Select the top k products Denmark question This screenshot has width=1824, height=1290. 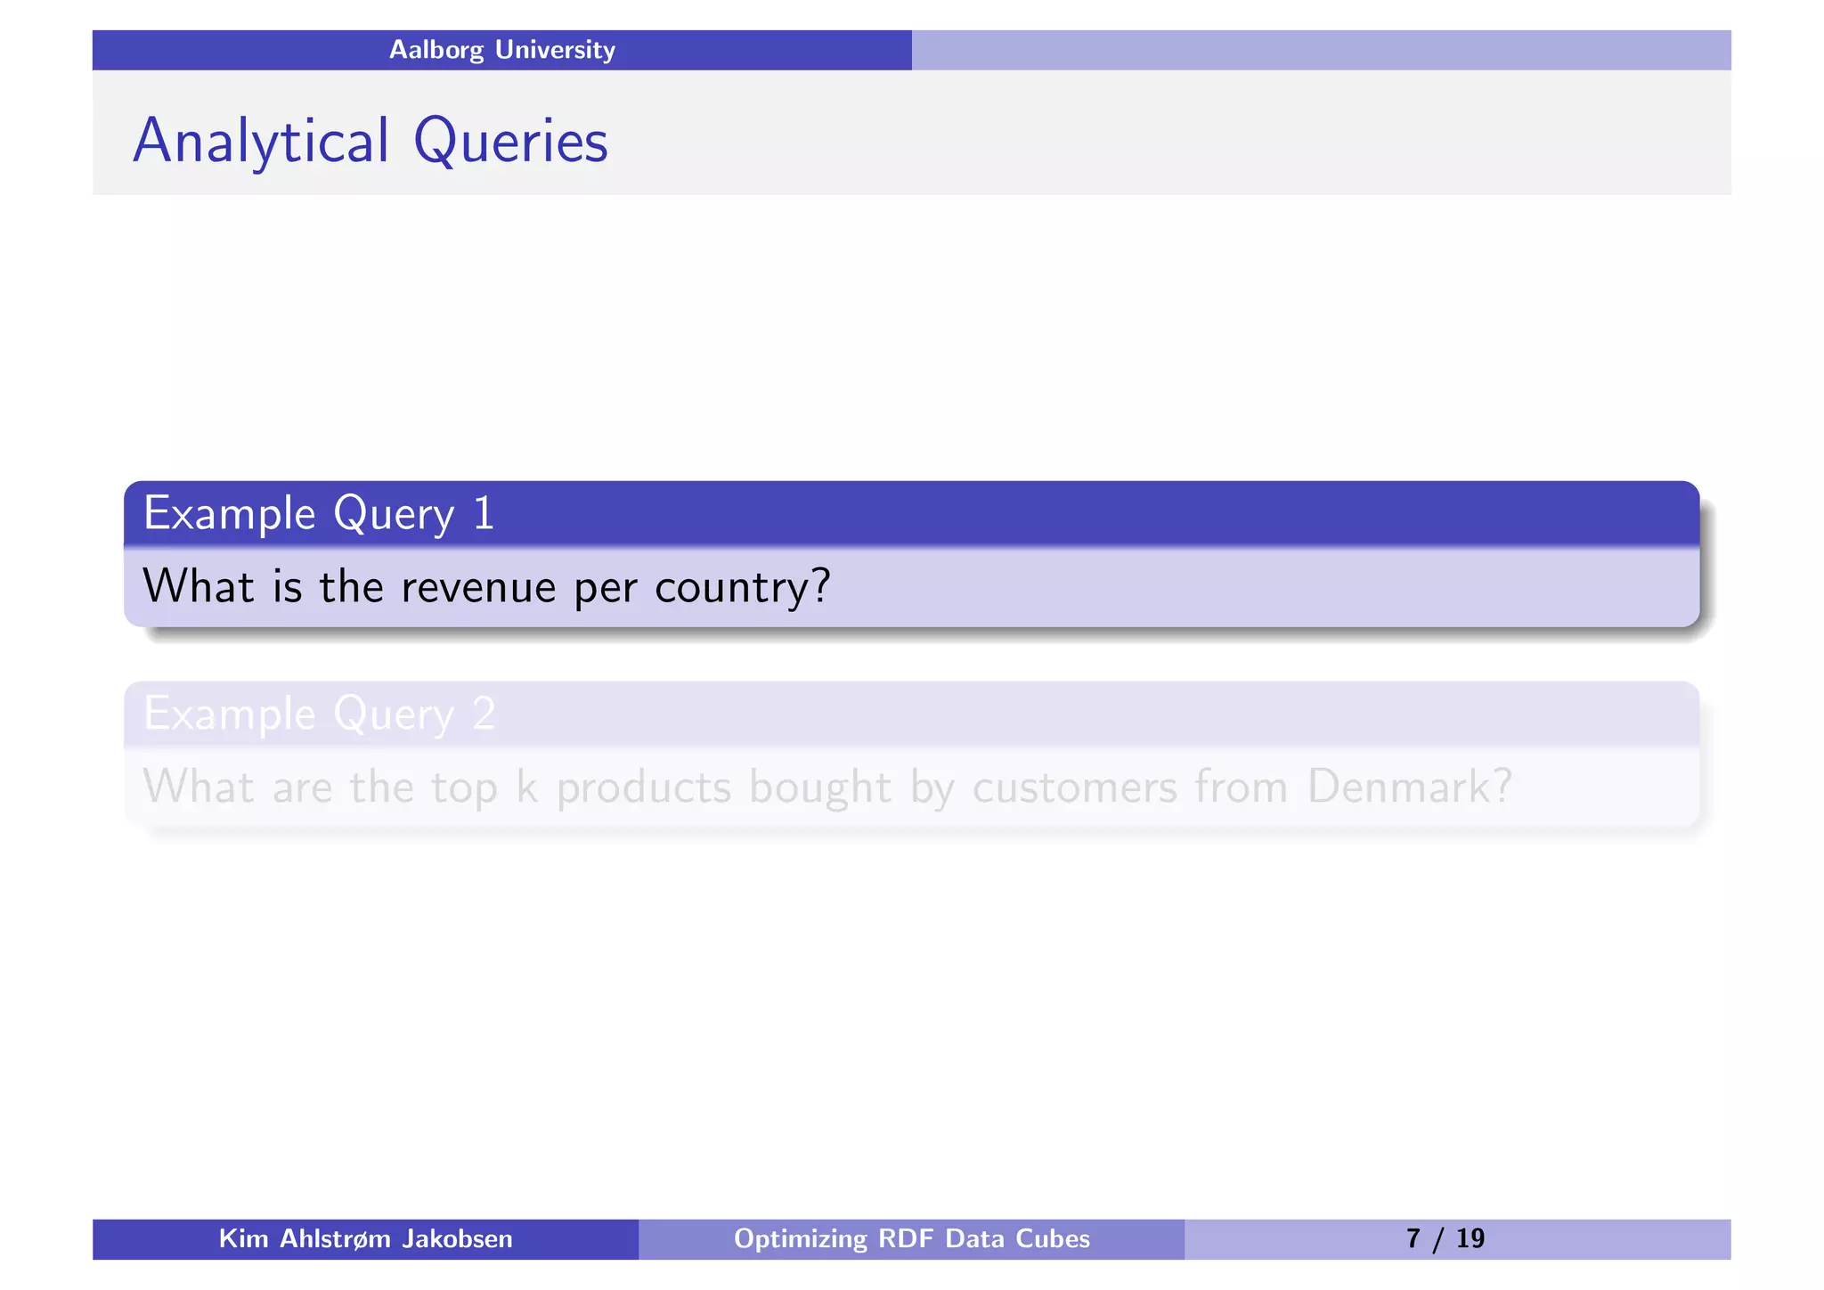click(x=827, y=788)
